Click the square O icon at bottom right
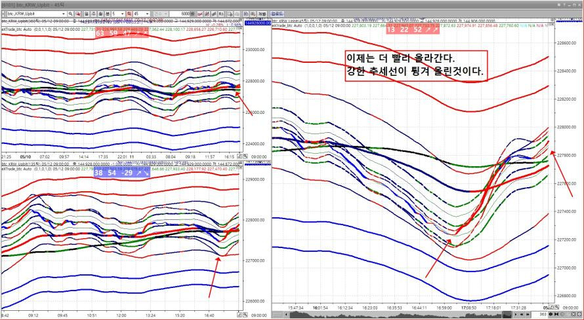This screenshot has height=320, width=584. point(579,314)
